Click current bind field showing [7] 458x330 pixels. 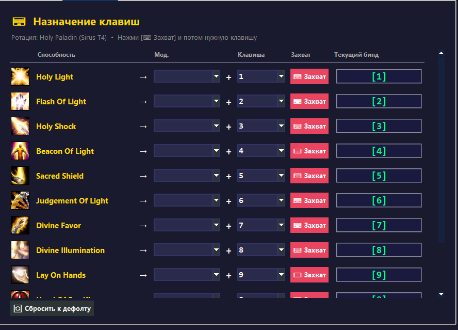click(x=379, y=225)
